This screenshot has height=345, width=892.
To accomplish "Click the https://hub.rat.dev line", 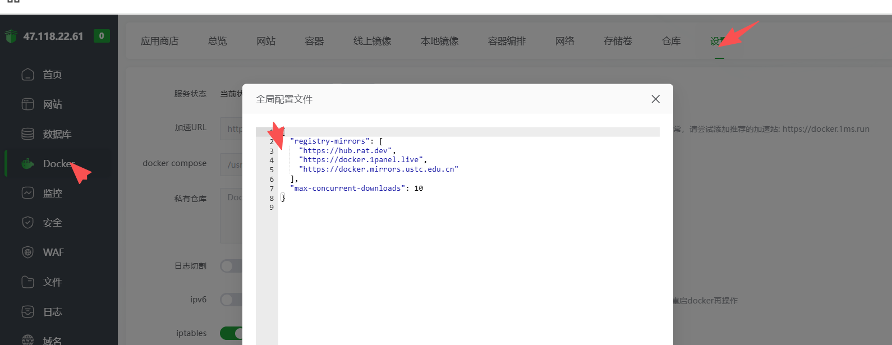I will pos(347,150).
